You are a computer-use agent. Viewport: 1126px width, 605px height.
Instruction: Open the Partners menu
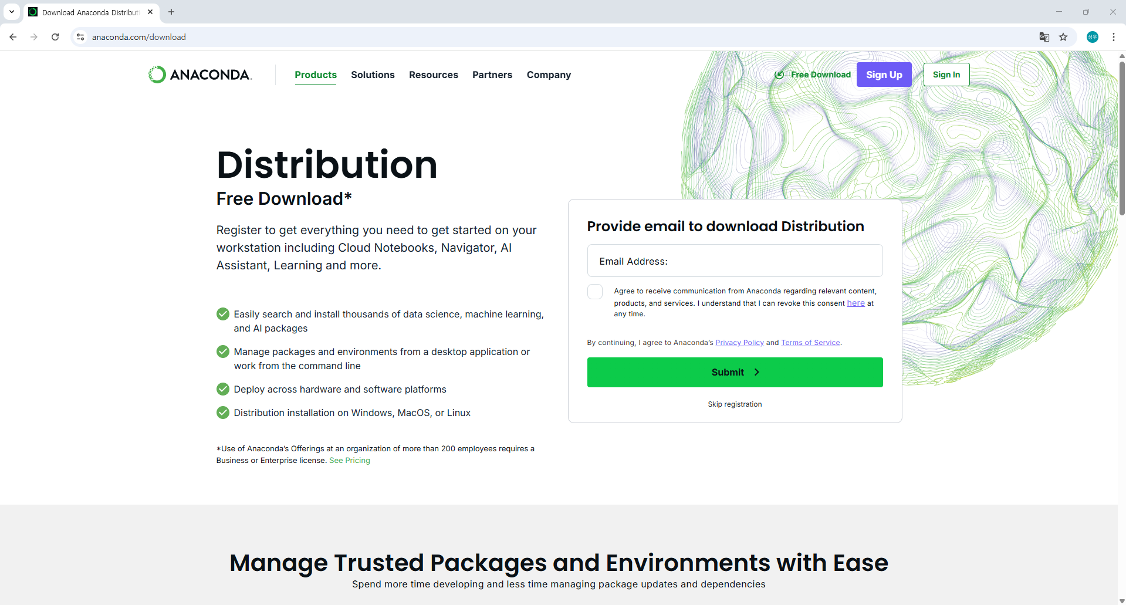pyautogui.click(x=492, y=75)
